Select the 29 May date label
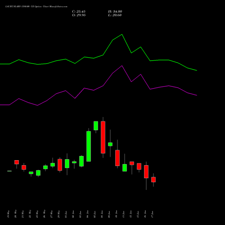This screenshot has width=225, height=225. coord(58,214)
